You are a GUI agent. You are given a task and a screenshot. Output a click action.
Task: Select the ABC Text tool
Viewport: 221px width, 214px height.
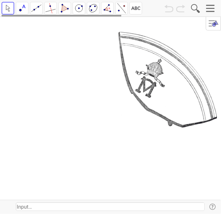[x=136, y=8]
